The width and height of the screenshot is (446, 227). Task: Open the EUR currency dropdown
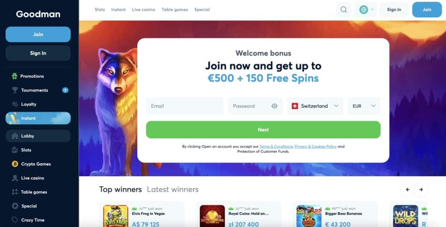(364, 106)
